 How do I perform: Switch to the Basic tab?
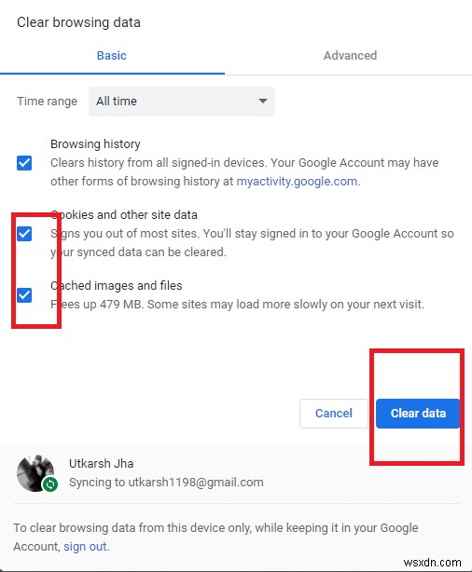coord(112,56)
